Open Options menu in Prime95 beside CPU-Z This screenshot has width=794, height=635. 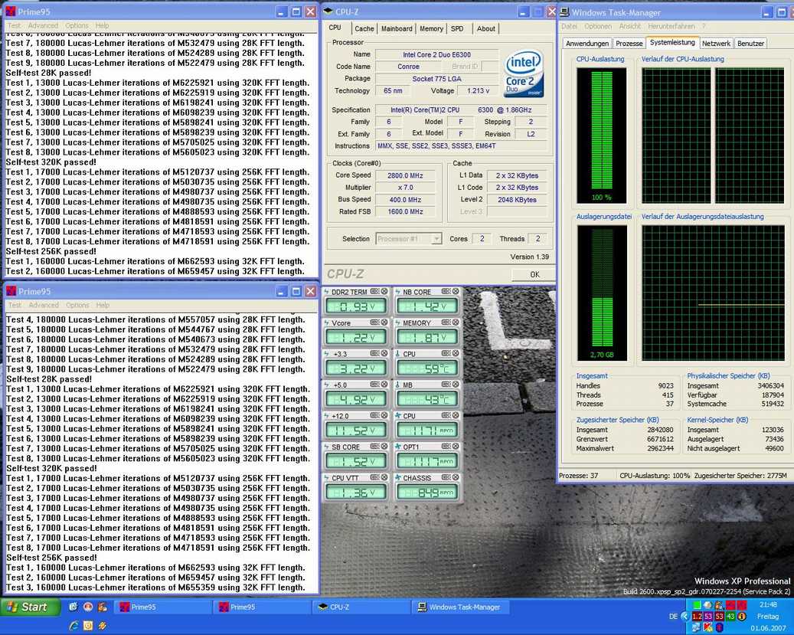point(77,25)
